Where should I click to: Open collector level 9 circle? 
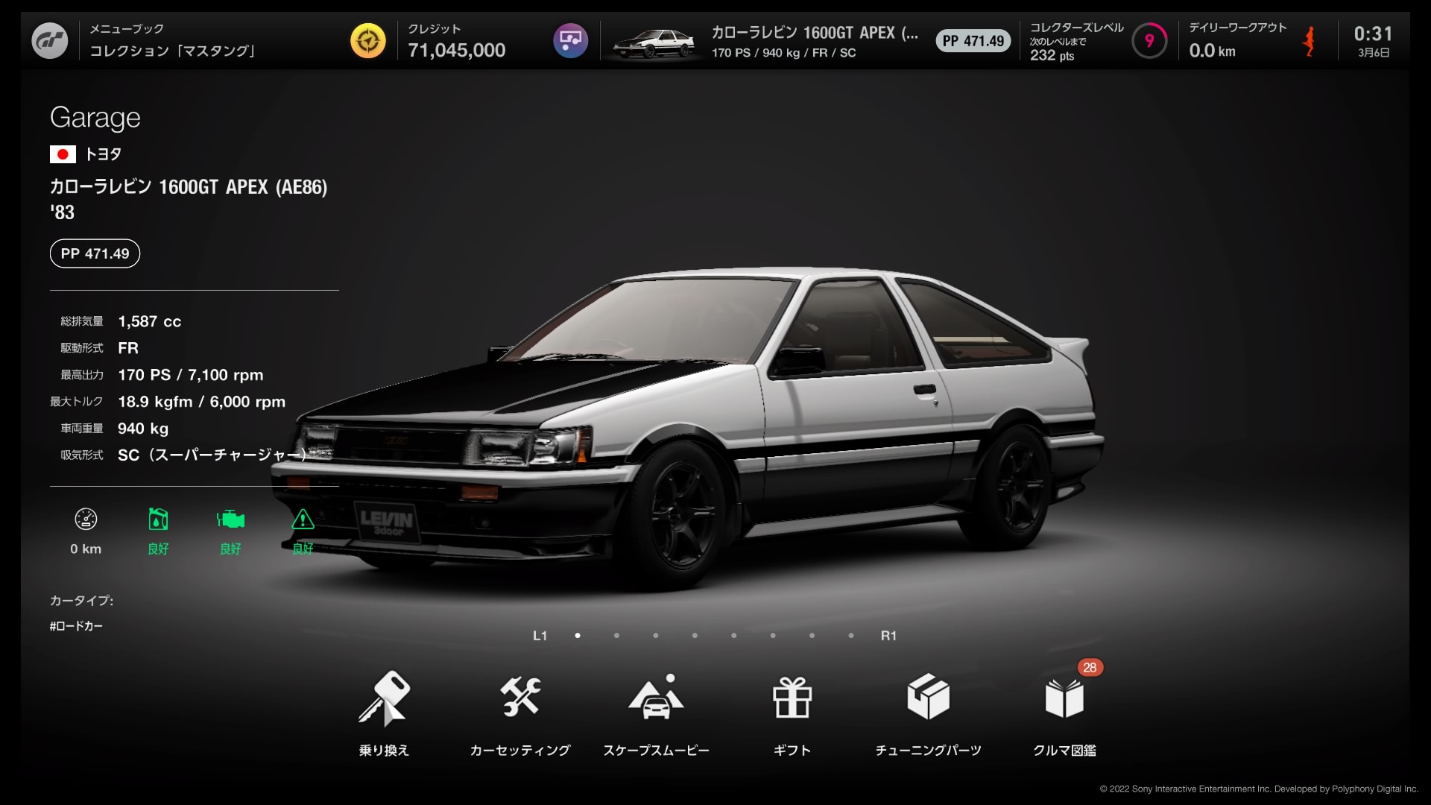click(x=1149, y=41)
